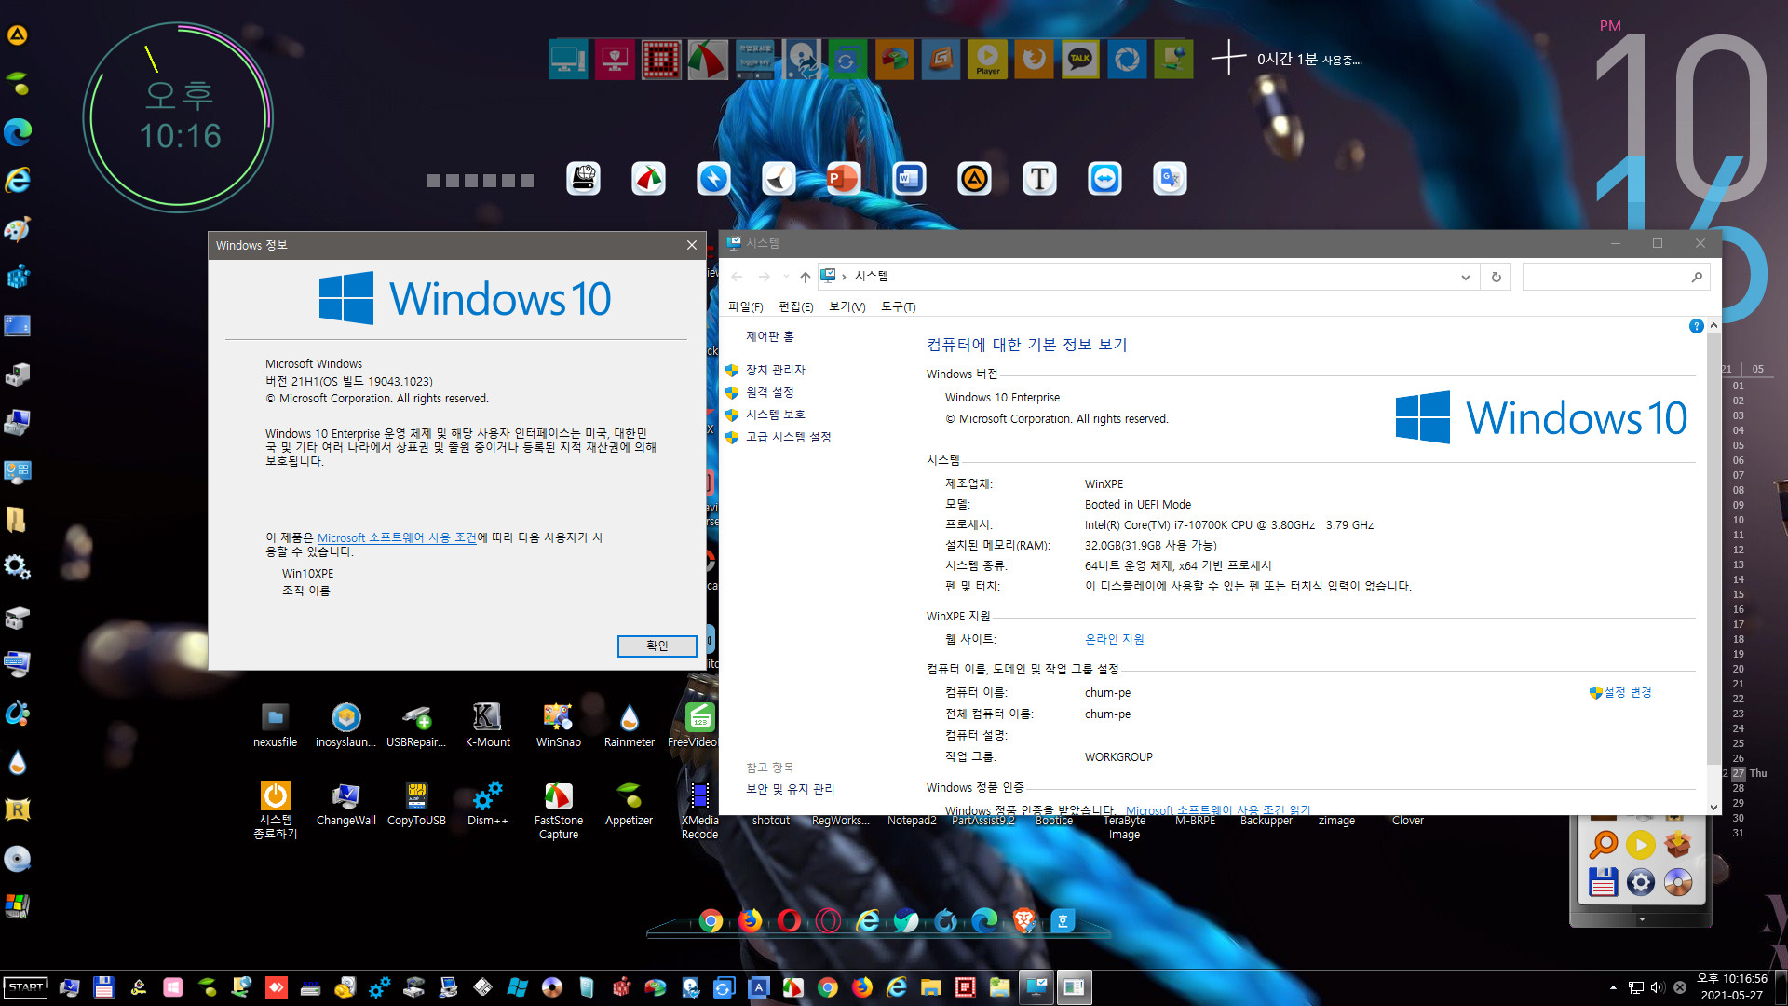
Task: Show hidden tray icons arrow
Action: (1613, 987)
